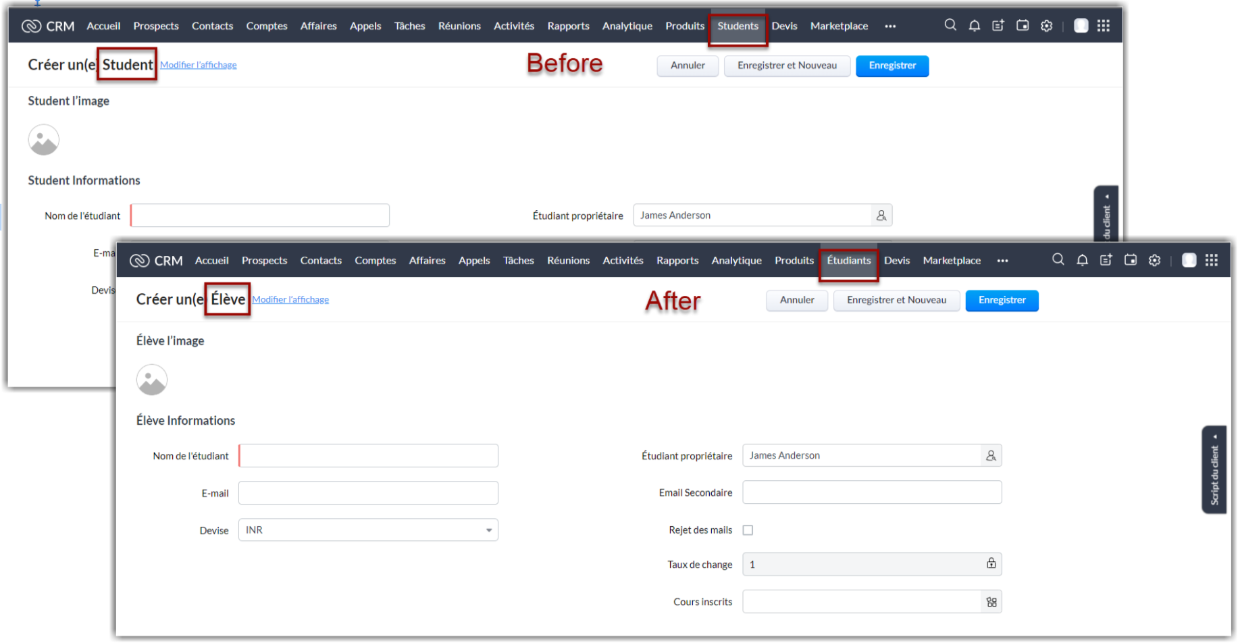Open the calendar icon in the After window
This screenshot has width=1238, height=643.
coord(1130,260)
